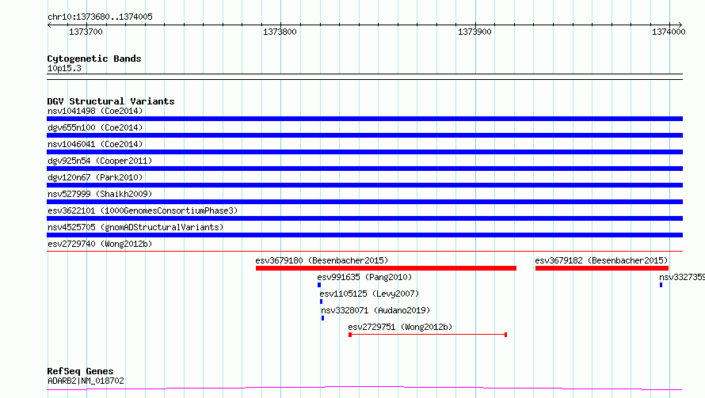Click the esv991635 (Pang2010) label
This screenshot has height=398, width=705.
click(x=364, y=277)
